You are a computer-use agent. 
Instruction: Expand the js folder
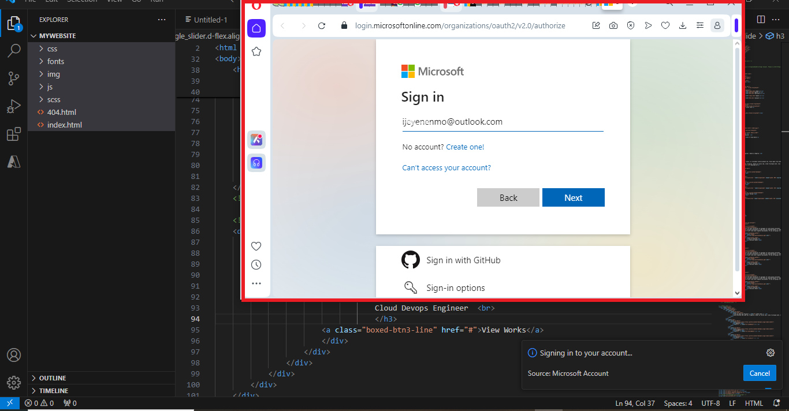coord(101,87)
